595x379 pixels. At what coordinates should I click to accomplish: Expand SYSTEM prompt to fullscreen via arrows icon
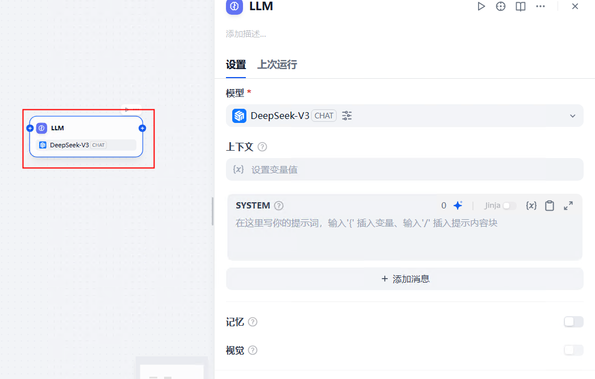[568, 205]
